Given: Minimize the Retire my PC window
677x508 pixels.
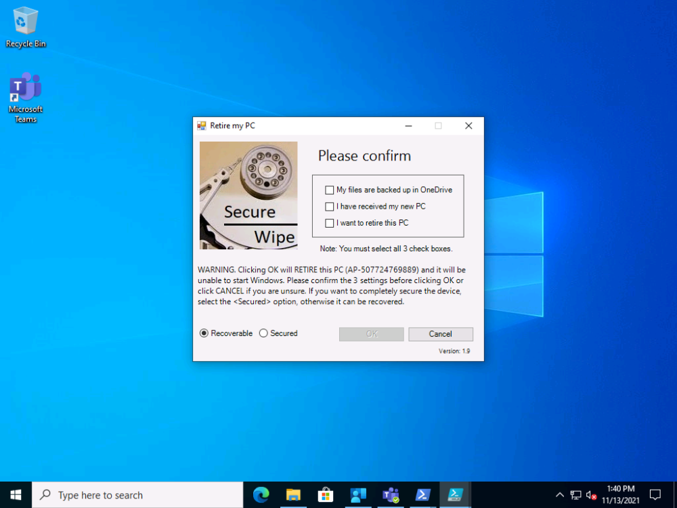Looking at the screenshot, I should tap(408, 126).
